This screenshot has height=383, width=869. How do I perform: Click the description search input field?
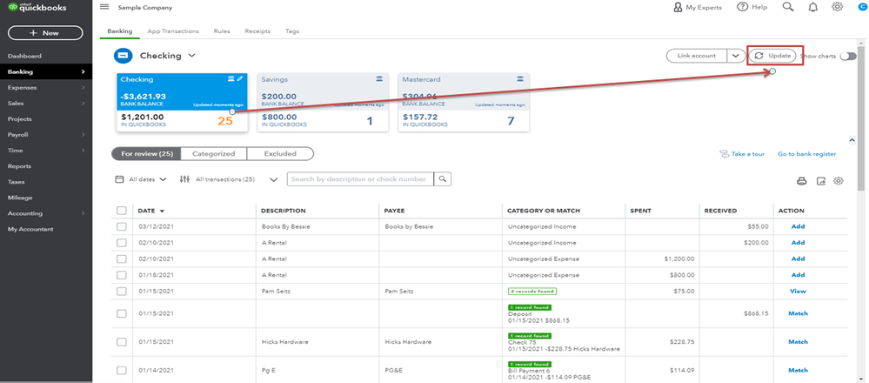coord(360,179)
